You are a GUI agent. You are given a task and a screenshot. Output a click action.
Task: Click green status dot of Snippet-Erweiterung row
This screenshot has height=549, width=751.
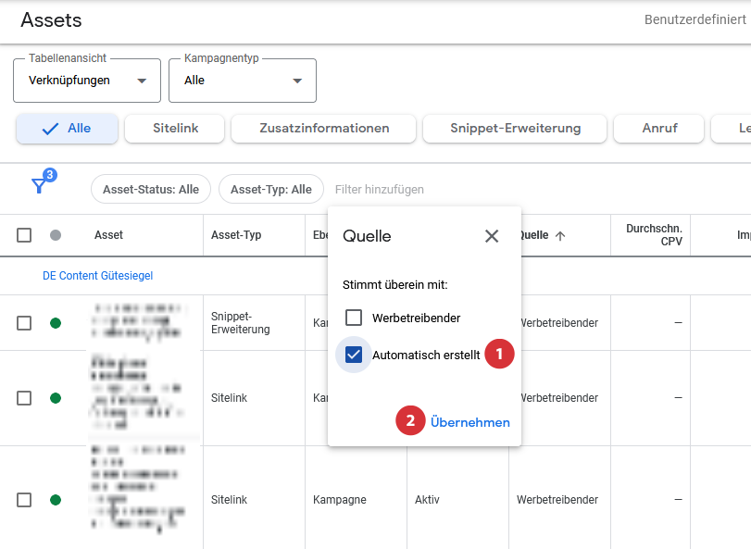click(56, 323)
